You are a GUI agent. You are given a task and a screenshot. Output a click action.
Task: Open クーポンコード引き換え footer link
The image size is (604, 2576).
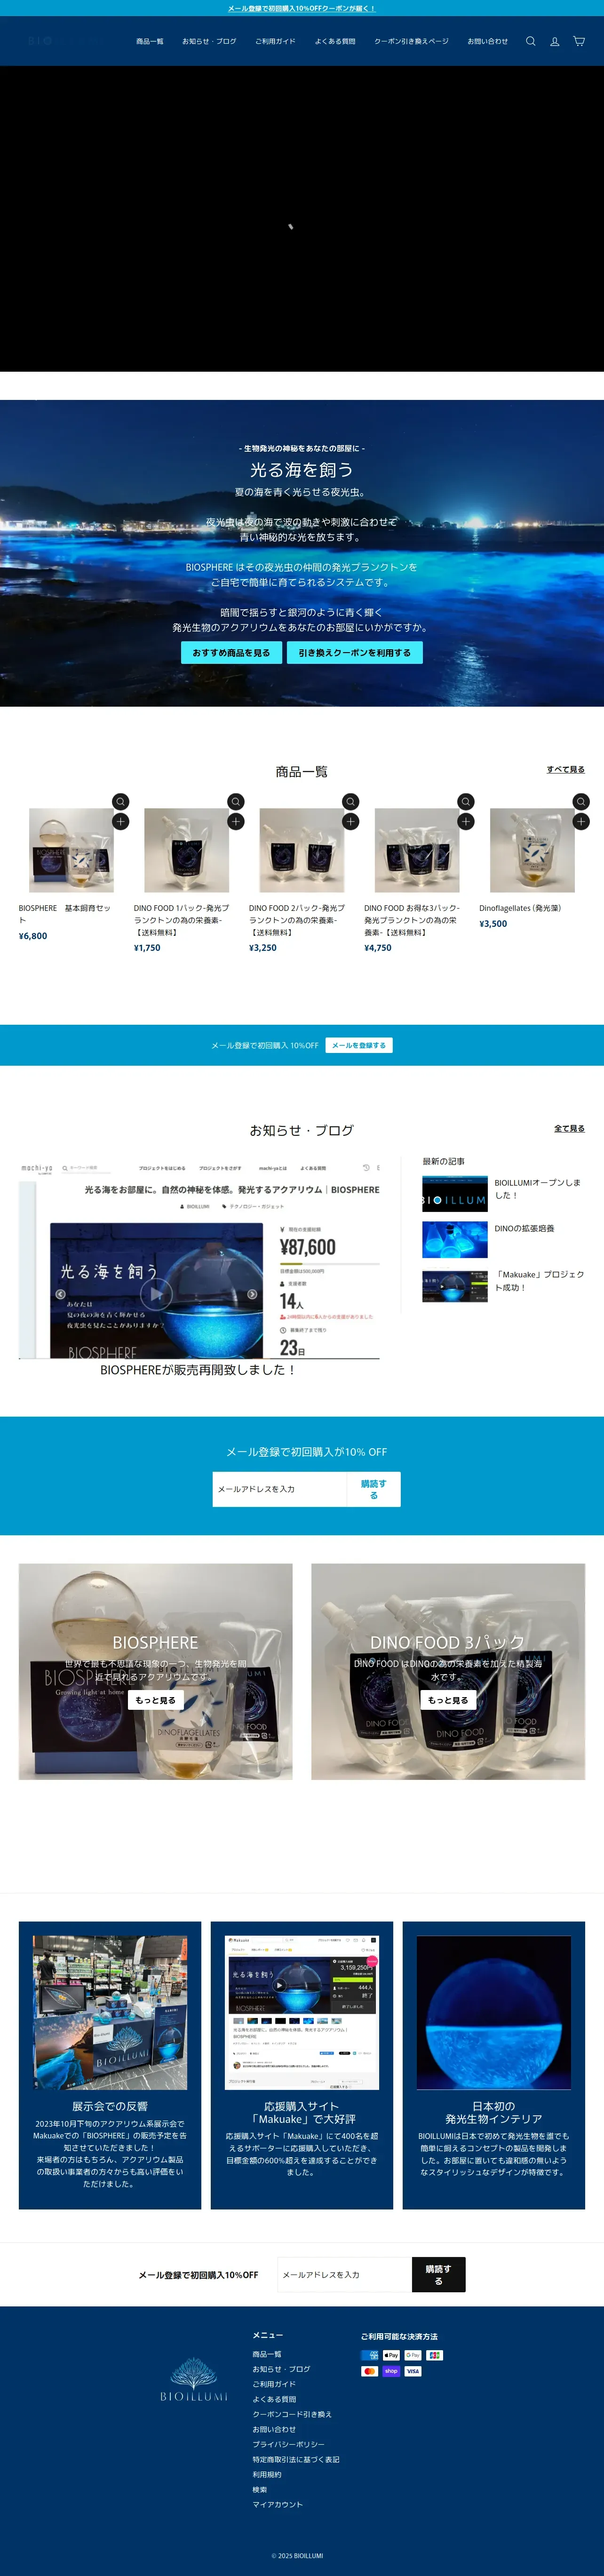(x=292, y=2414)
